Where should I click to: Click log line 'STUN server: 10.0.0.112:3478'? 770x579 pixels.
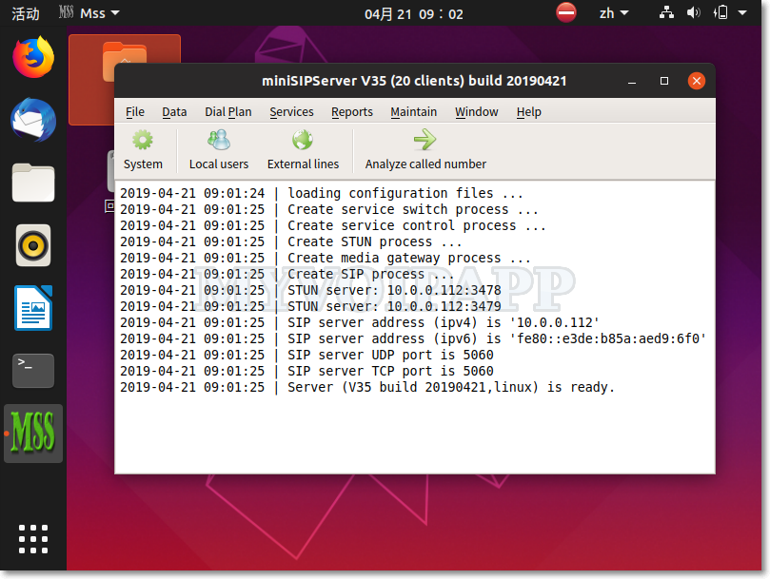click(x=310, y=291)
